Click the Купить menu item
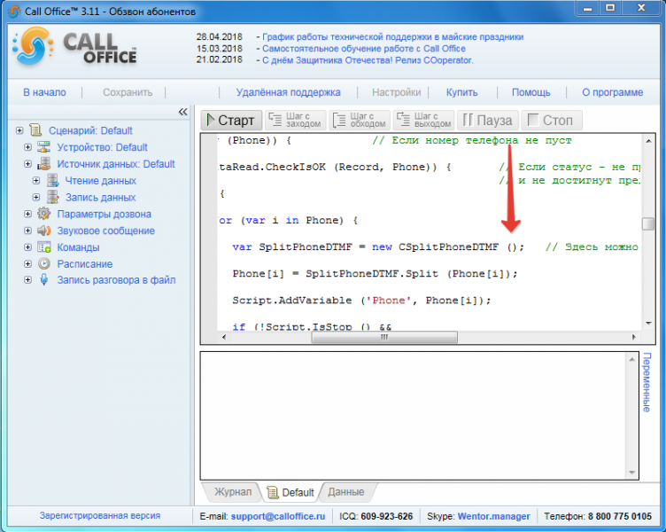This screenshot has width=666, height=532. click(x=461, y=92)
